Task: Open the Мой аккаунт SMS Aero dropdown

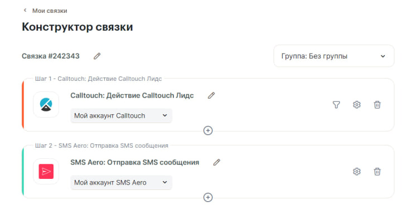Action: pyautogui.click(x=121, y=182)
